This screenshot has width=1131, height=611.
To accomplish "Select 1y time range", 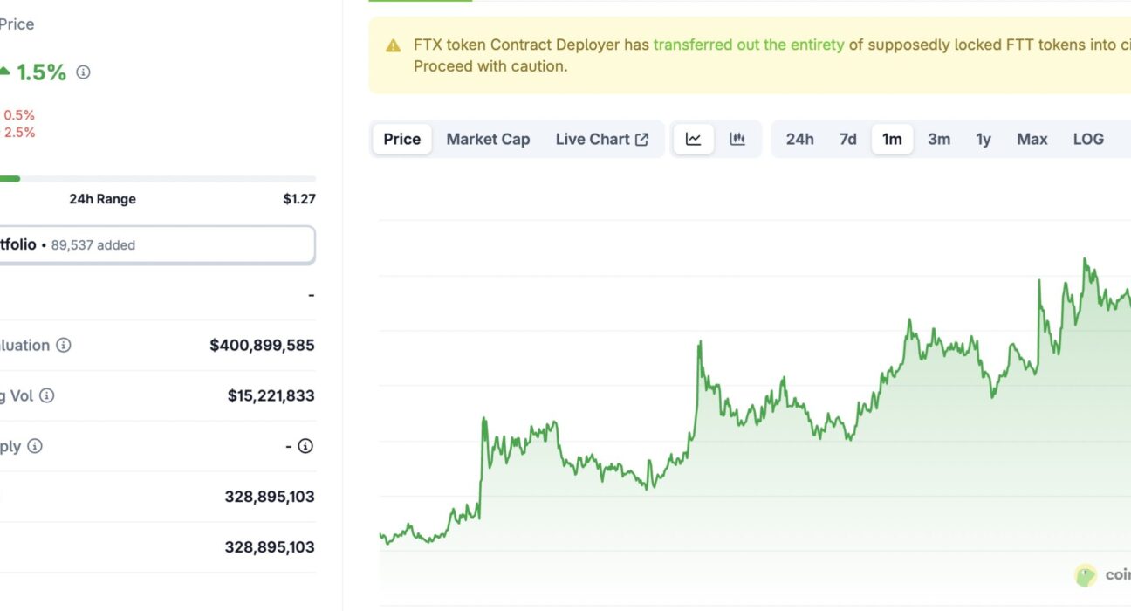I will (984, 139).
